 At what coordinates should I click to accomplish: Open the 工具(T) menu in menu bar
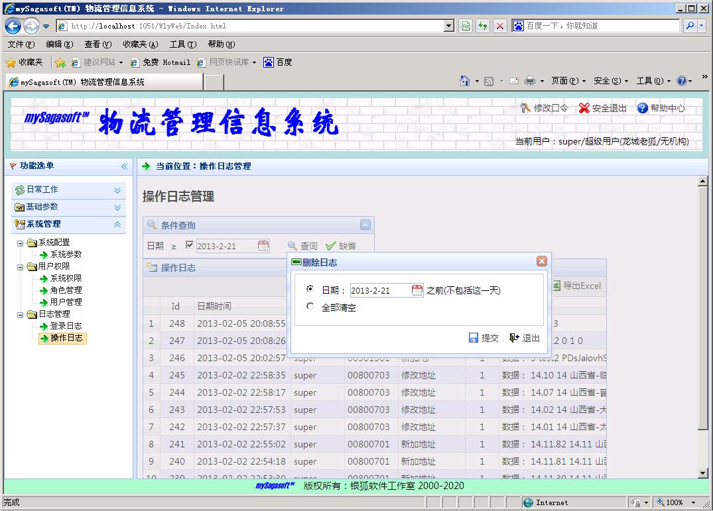[183, 44]
